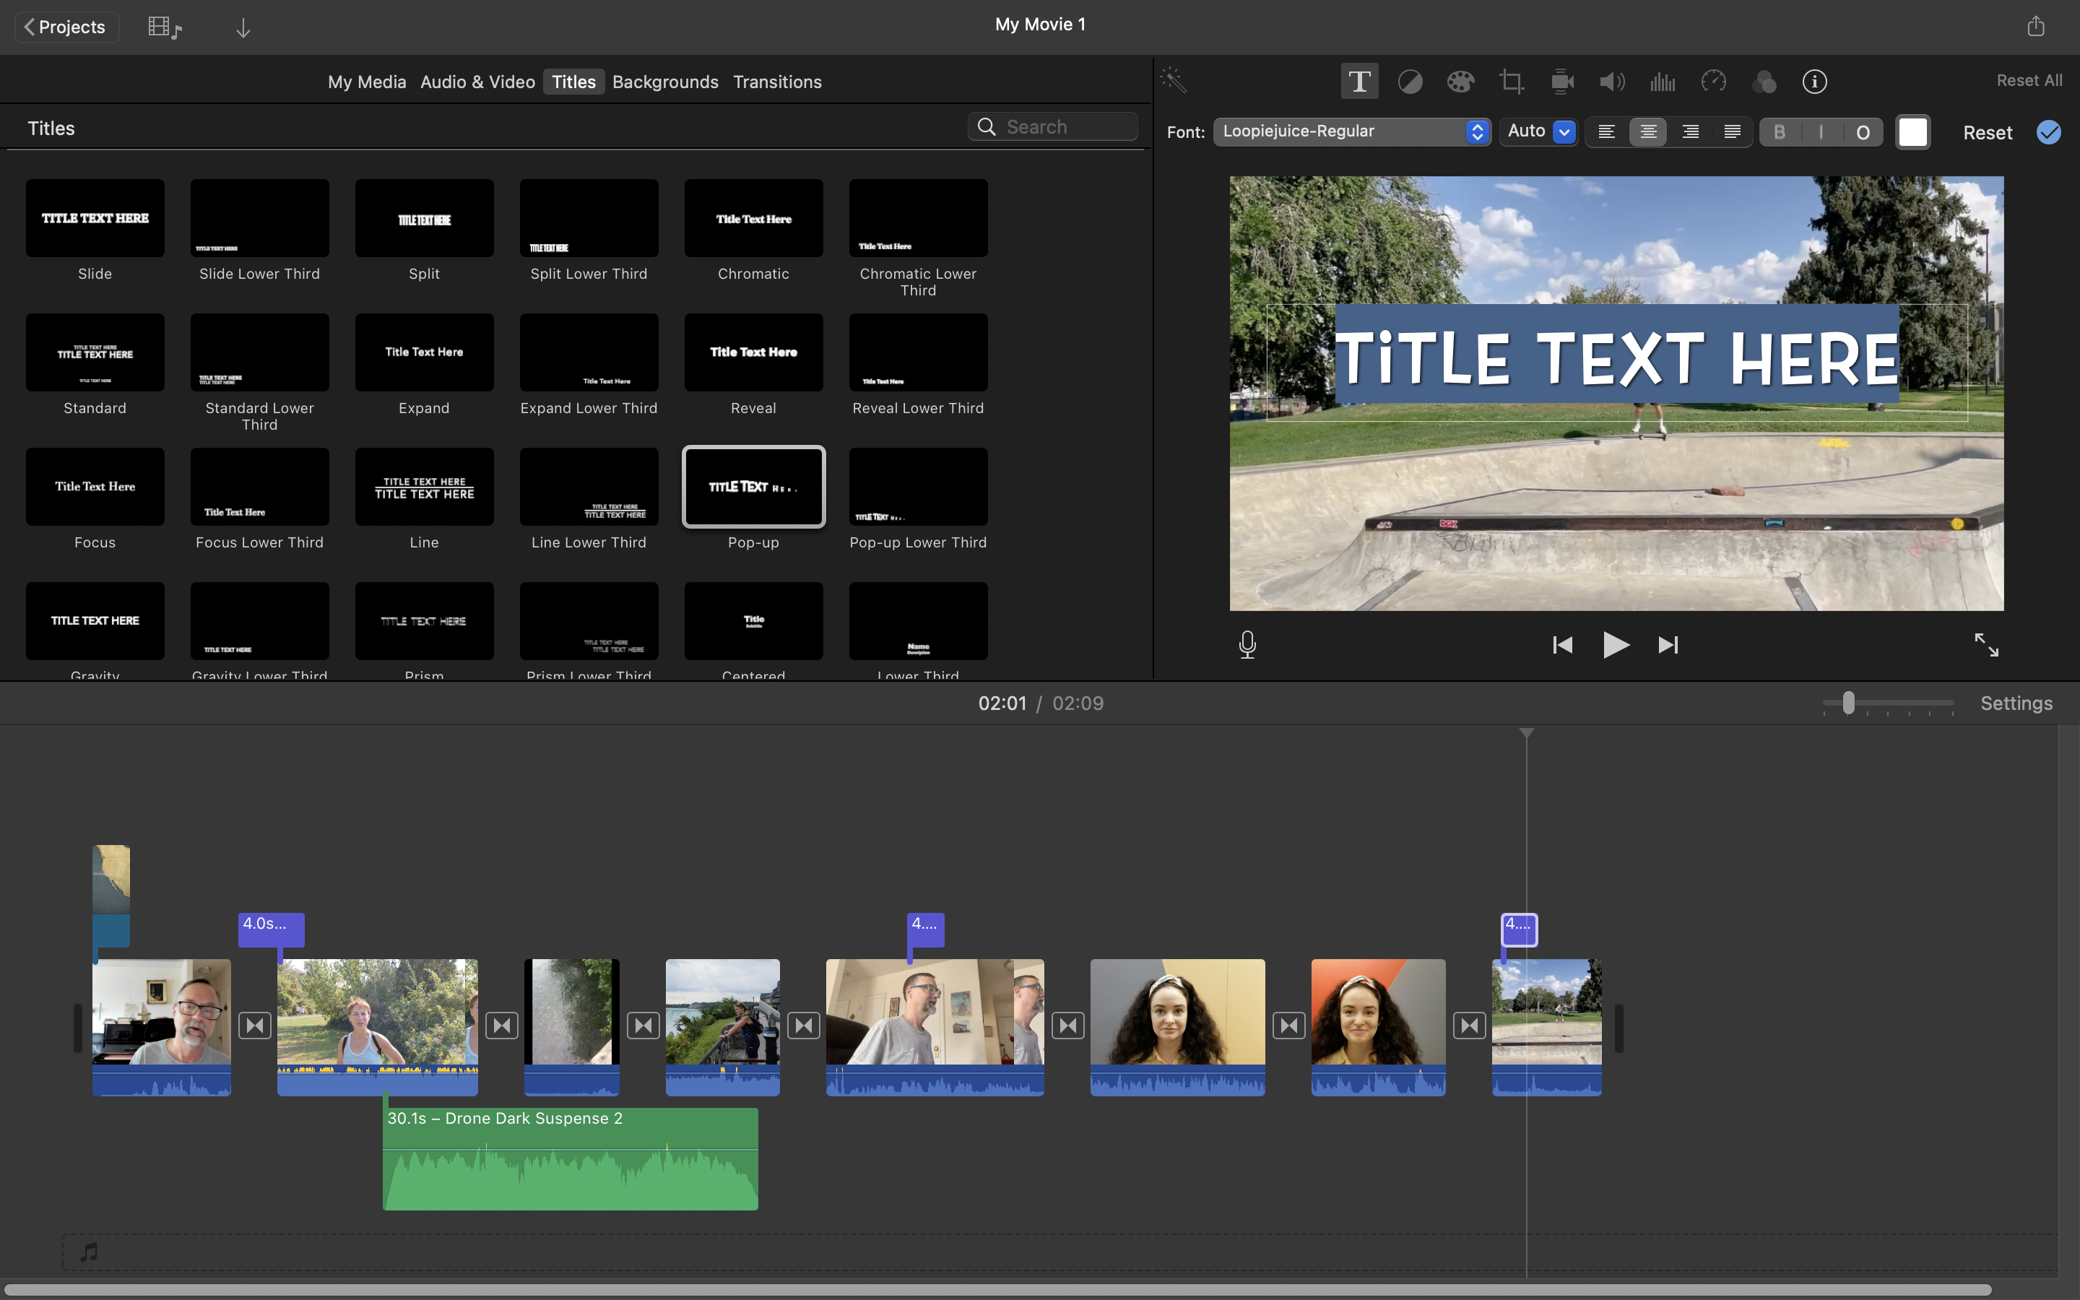This screenshot has height=1300, width=2080.
Task: Open the Volume adjustment tool
Action: pos(1611,82)
